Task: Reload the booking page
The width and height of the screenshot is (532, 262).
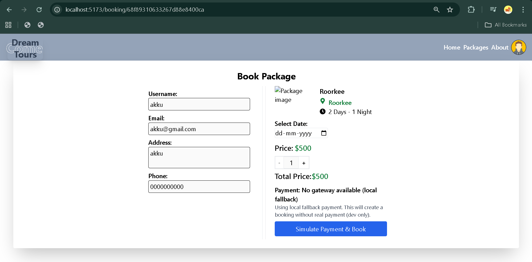Action: pos(39,10)
